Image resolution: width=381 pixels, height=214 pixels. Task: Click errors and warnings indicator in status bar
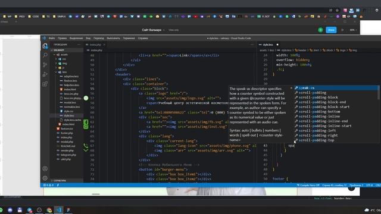[48, 185]
